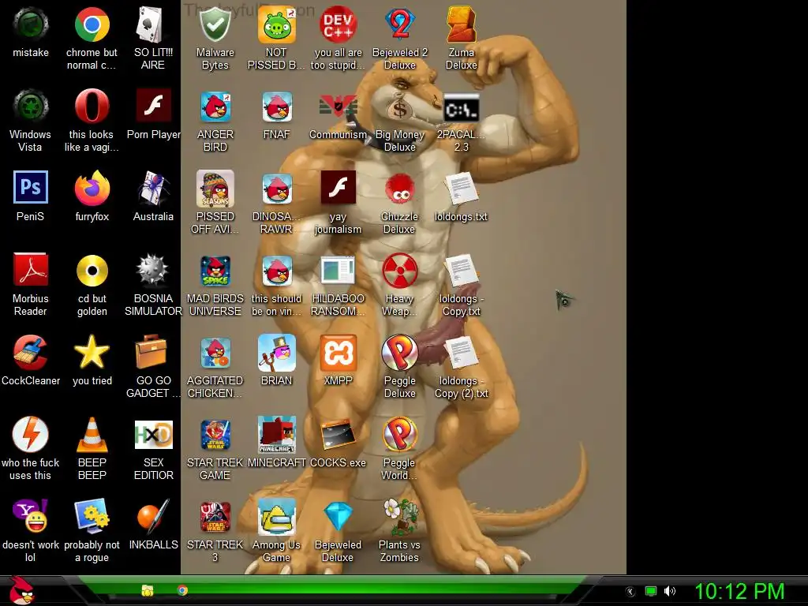Launch Dev C++ 'you all are too stupid' icon
This screenshot has height=606, width=808.
point(338,24)
